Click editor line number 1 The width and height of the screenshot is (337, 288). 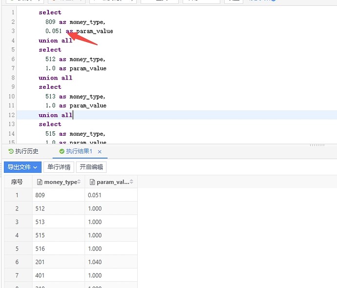click(x=13, y=12)
